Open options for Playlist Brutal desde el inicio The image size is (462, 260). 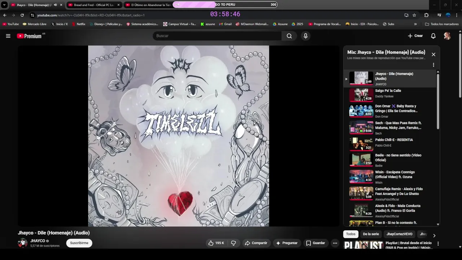[x=438, y=244]
